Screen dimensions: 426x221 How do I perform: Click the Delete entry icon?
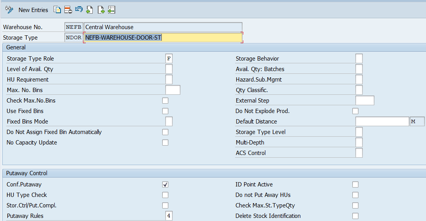pyautogui.click(x=68, y=10)
